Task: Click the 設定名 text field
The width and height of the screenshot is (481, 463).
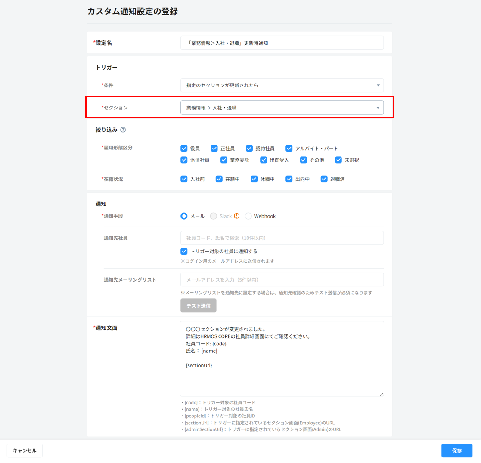Action: click(282, 43)
